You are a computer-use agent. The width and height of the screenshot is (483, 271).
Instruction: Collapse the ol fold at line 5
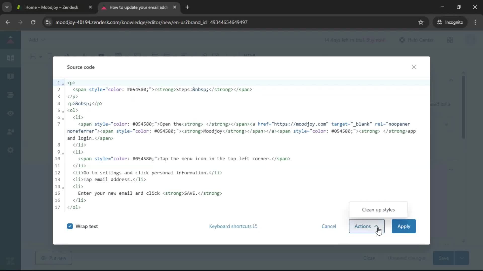[63, 112]
